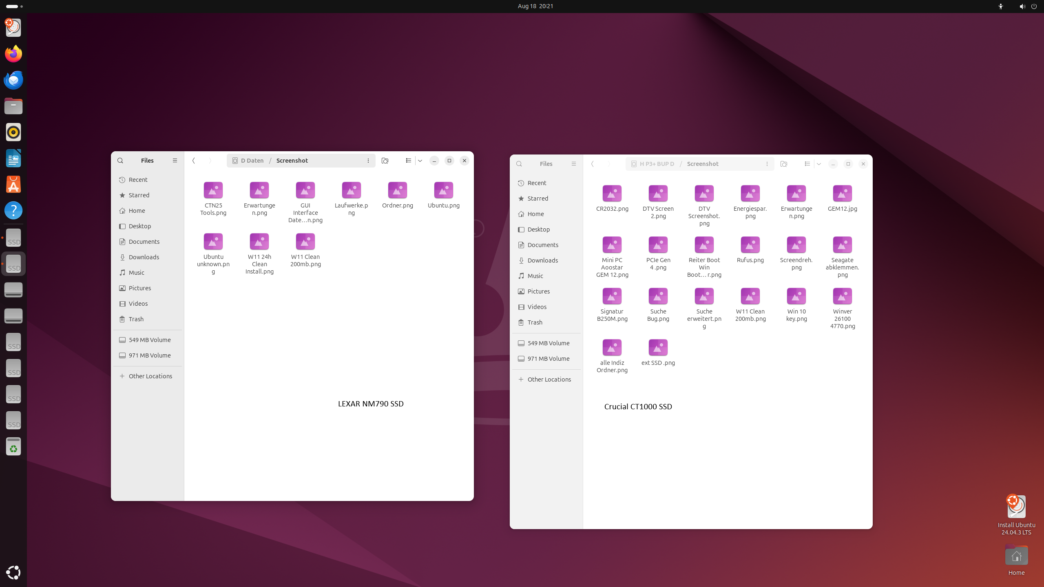Expand view options chevron in right window
The height and width of the screenshot is (587, 1044).
point(819,164)
